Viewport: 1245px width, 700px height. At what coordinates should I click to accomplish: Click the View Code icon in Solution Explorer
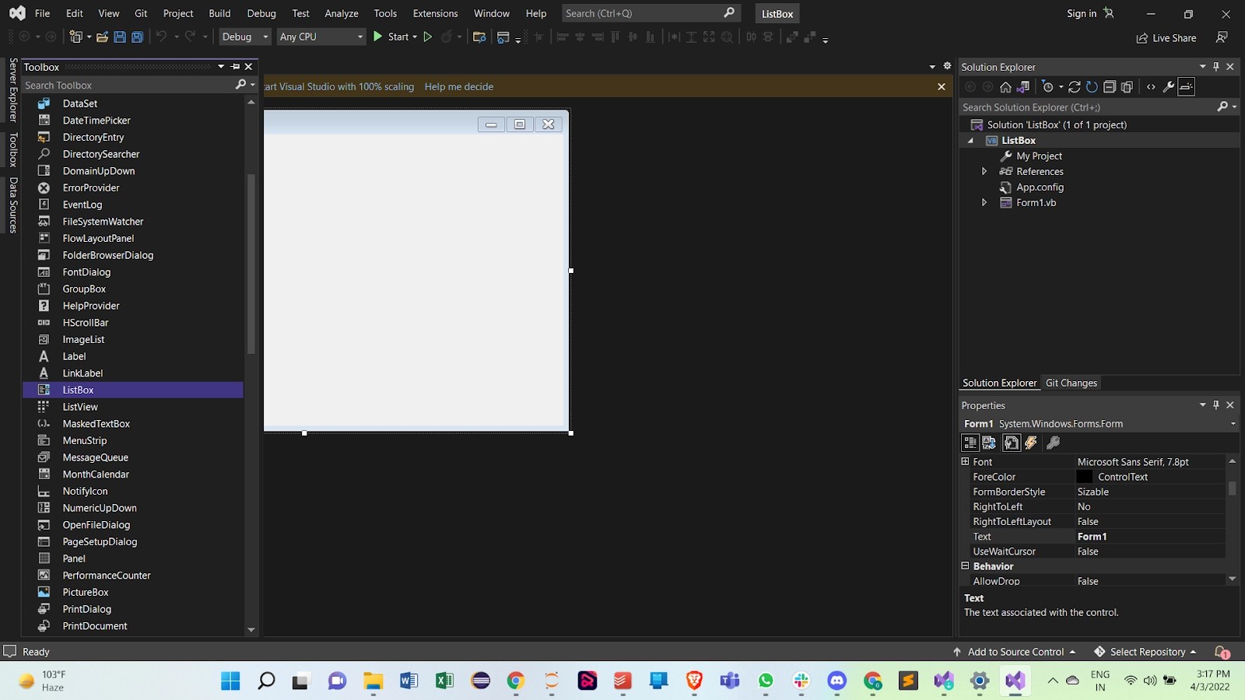1151,87
